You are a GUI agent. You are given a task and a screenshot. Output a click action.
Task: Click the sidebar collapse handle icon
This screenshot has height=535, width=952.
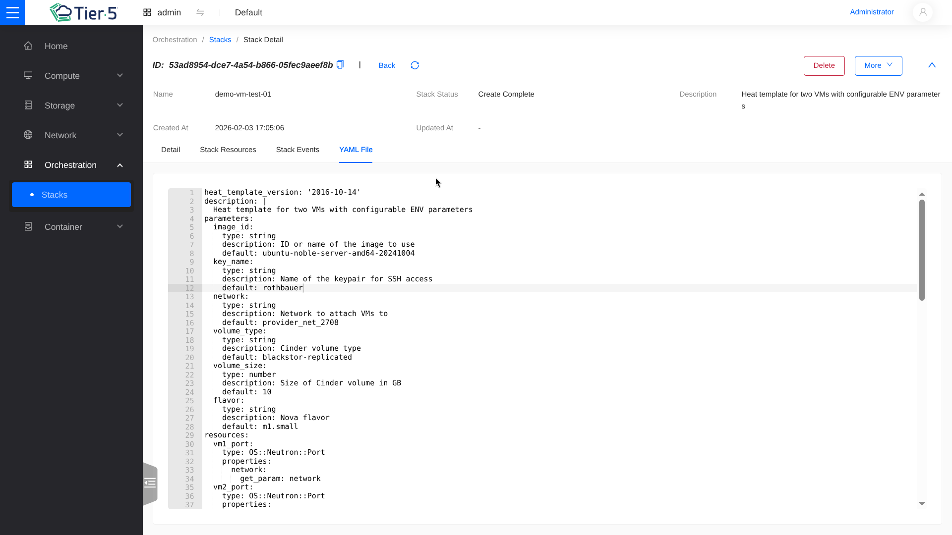tap(150, 483)
